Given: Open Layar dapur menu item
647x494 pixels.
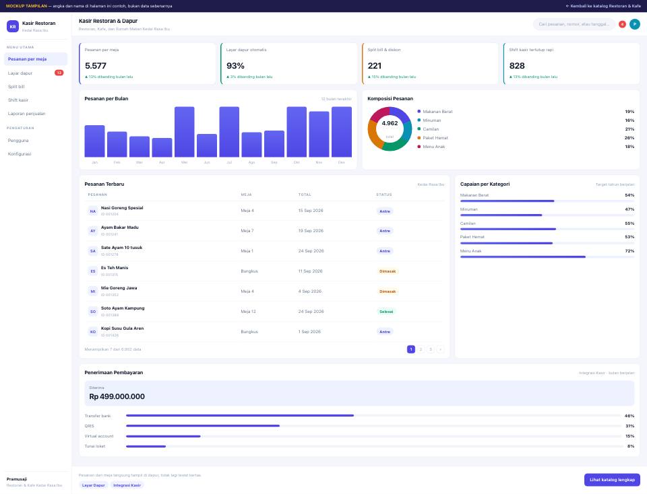Looking at the screenshot, I should (x=36, y=73).
